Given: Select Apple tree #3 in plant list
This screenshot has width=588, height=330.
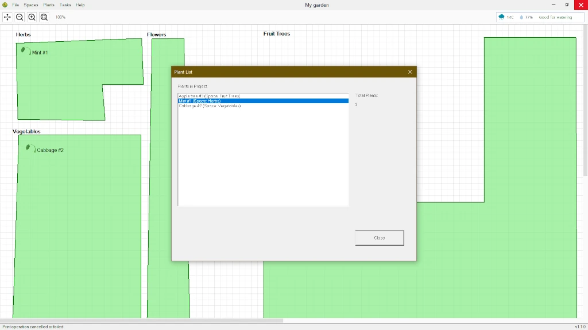Looking at the screenshot, I should pyautogui.click(x=209, y=96).
